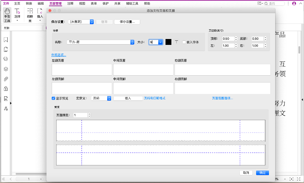This screenshot has height=183, width=304.
Task: Open the attachments paperclip panel
Action: (x=6, y=79)
